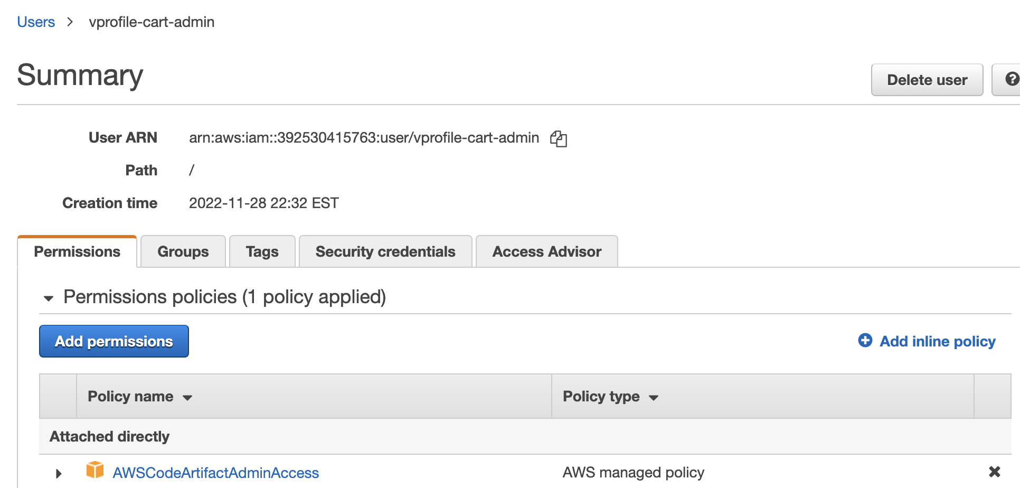
Task: Click the Summary heading
Action: 80,75
